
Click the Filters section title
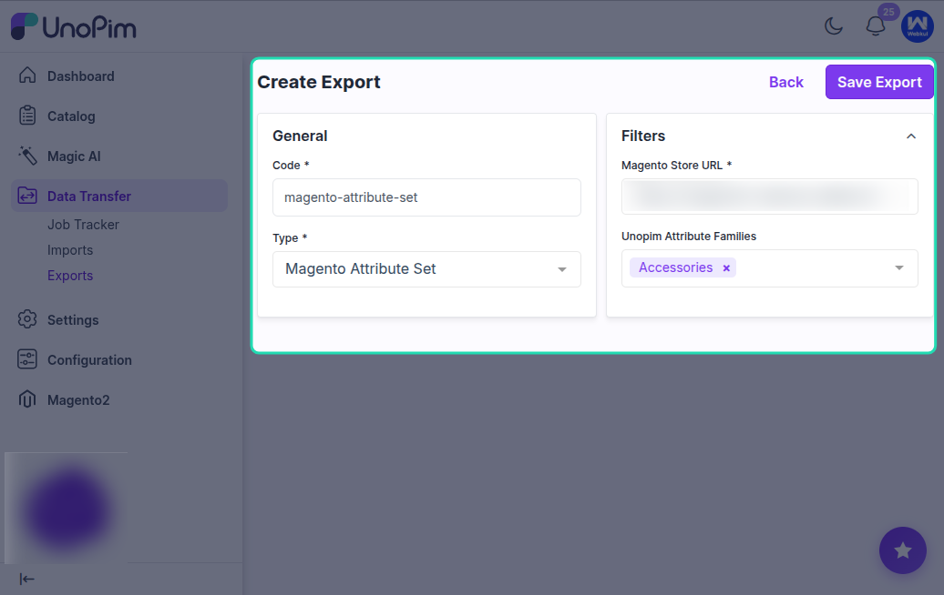[x=643, y=136]
